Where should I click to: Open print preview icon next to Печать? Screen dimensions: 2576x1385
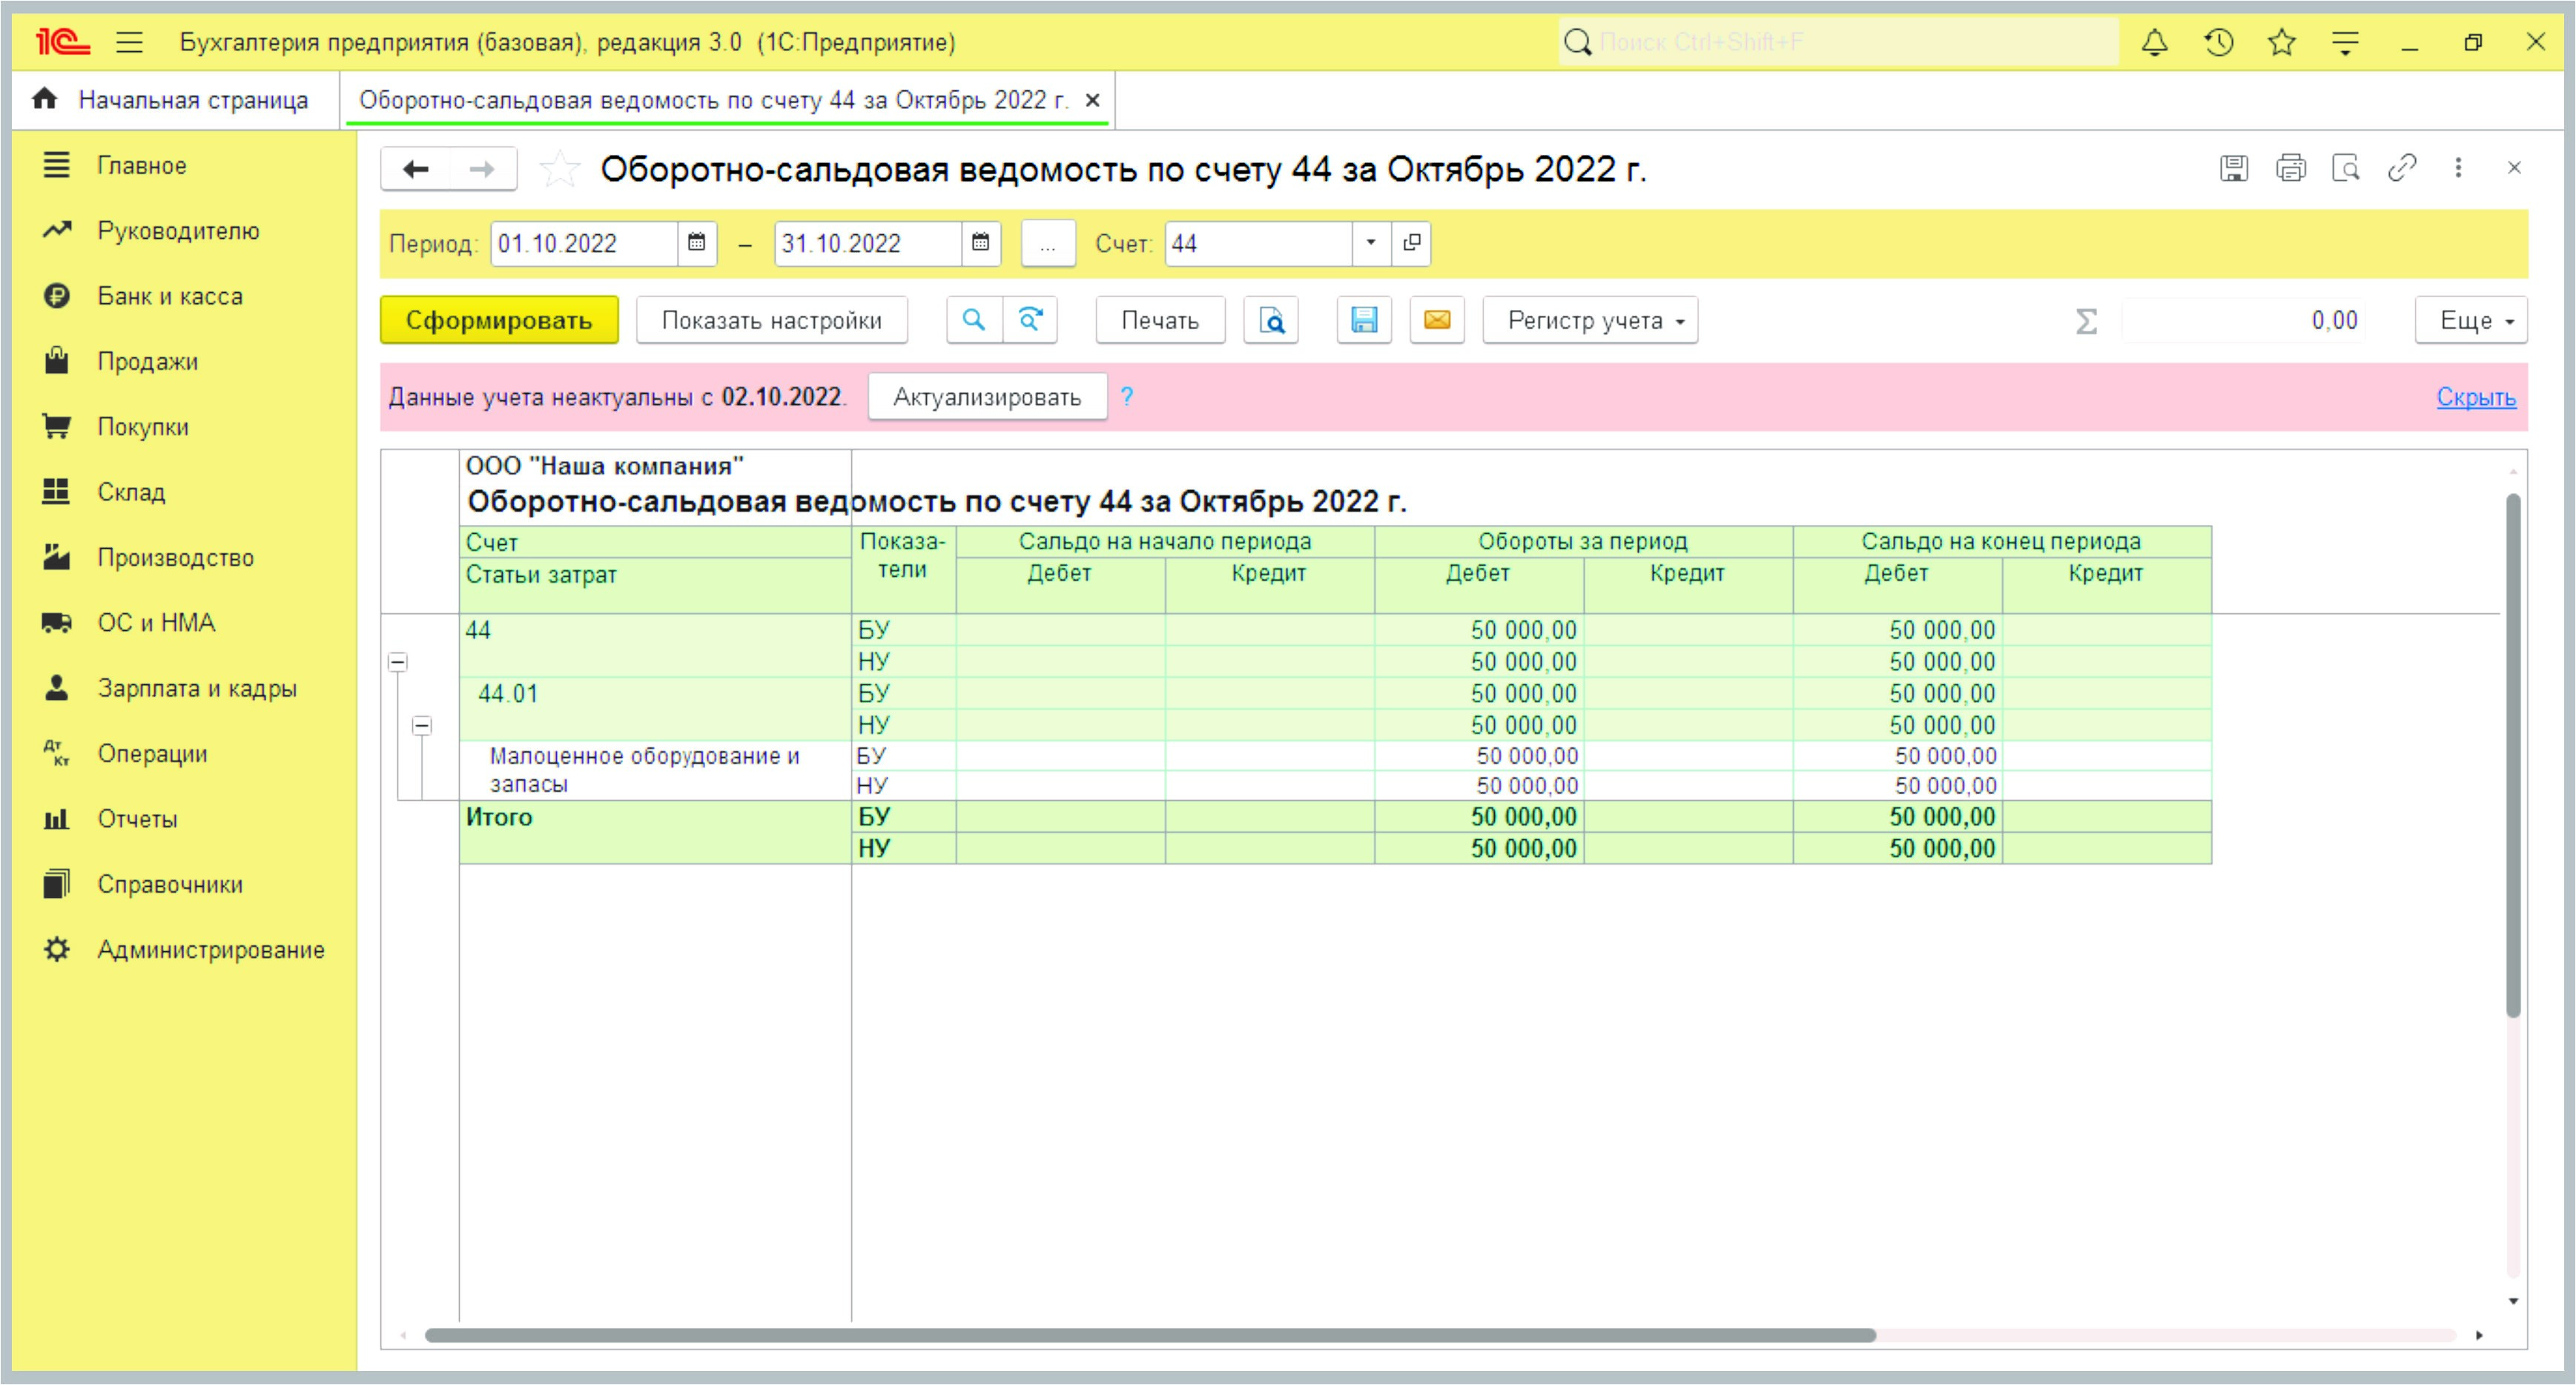pyautogui.click(x=1270, y=320)
